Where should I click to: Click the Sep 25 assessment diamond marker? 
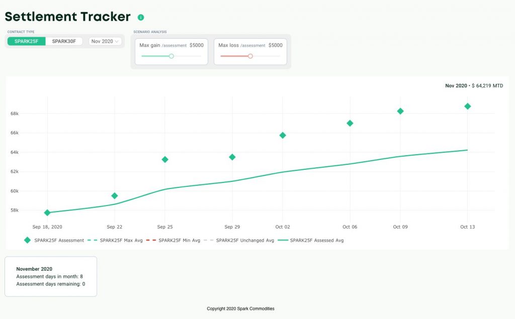point(165,159)
